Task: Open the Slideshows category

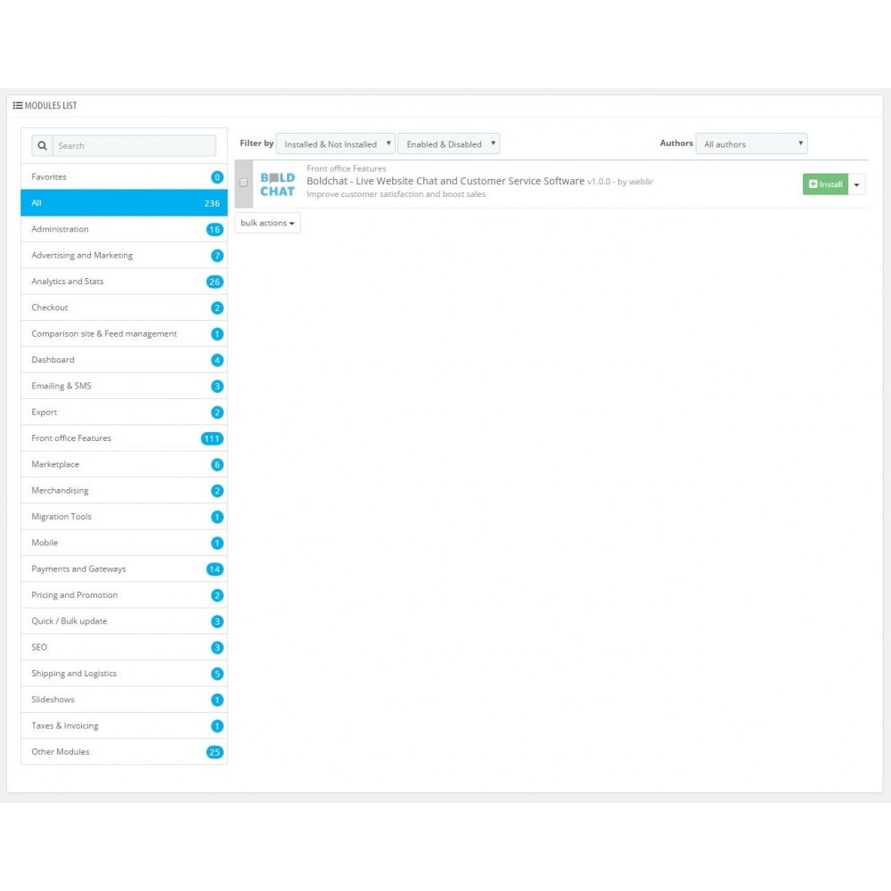Action: coord(124,699)
